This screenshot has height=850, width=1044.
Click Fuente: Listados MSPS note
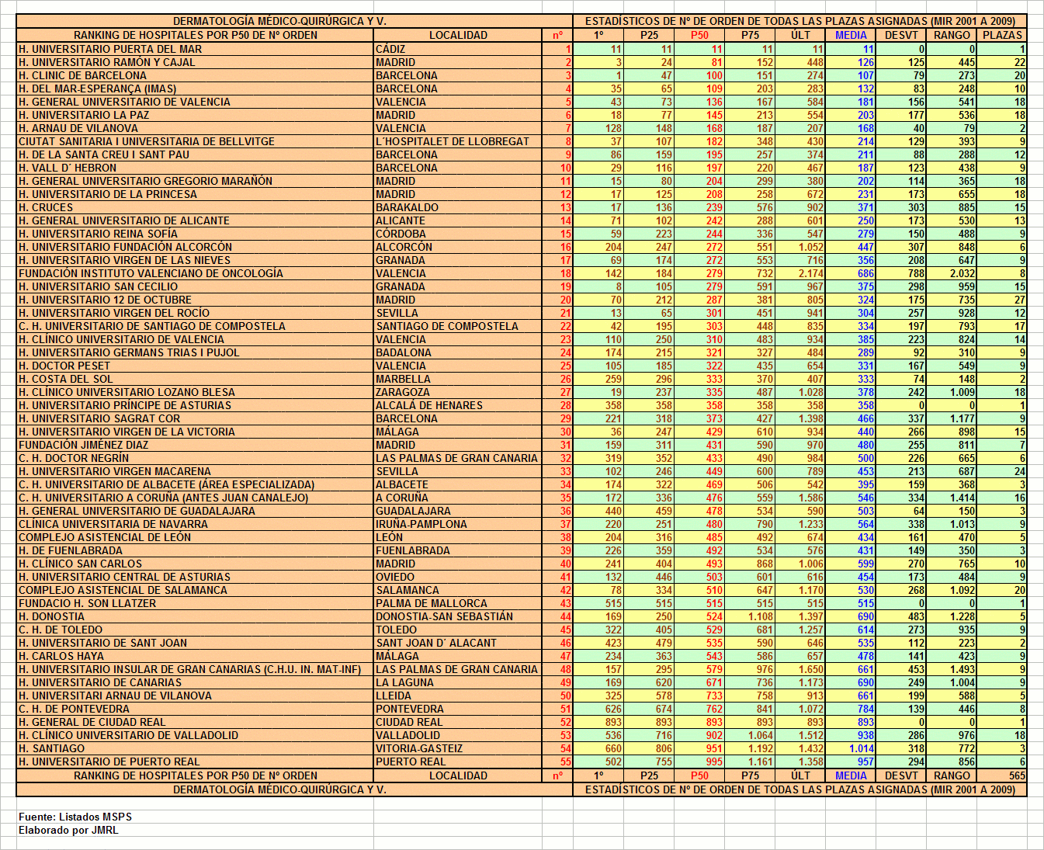75,817
